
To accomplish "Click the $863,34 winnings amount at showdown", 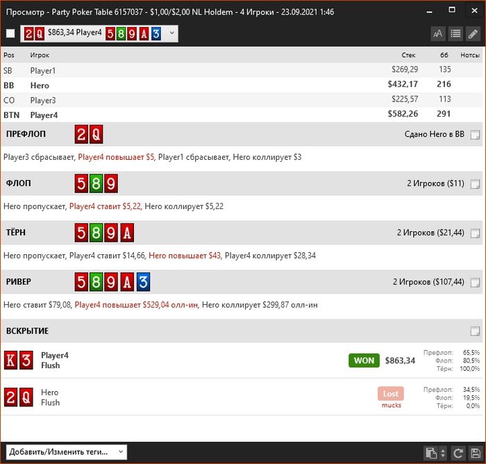I will 400,361.
